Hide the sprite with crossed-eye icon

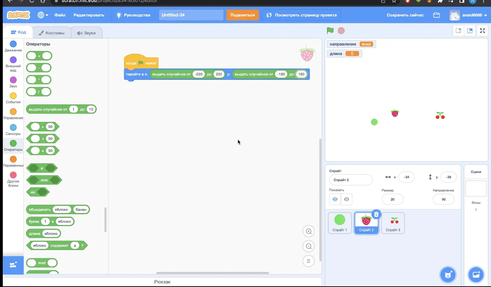coord(346,199)
